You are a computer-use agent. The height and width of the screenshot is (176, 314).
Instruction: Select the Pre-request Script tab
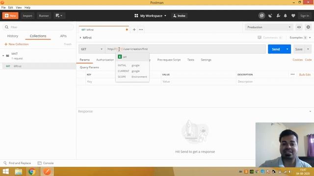169,60
